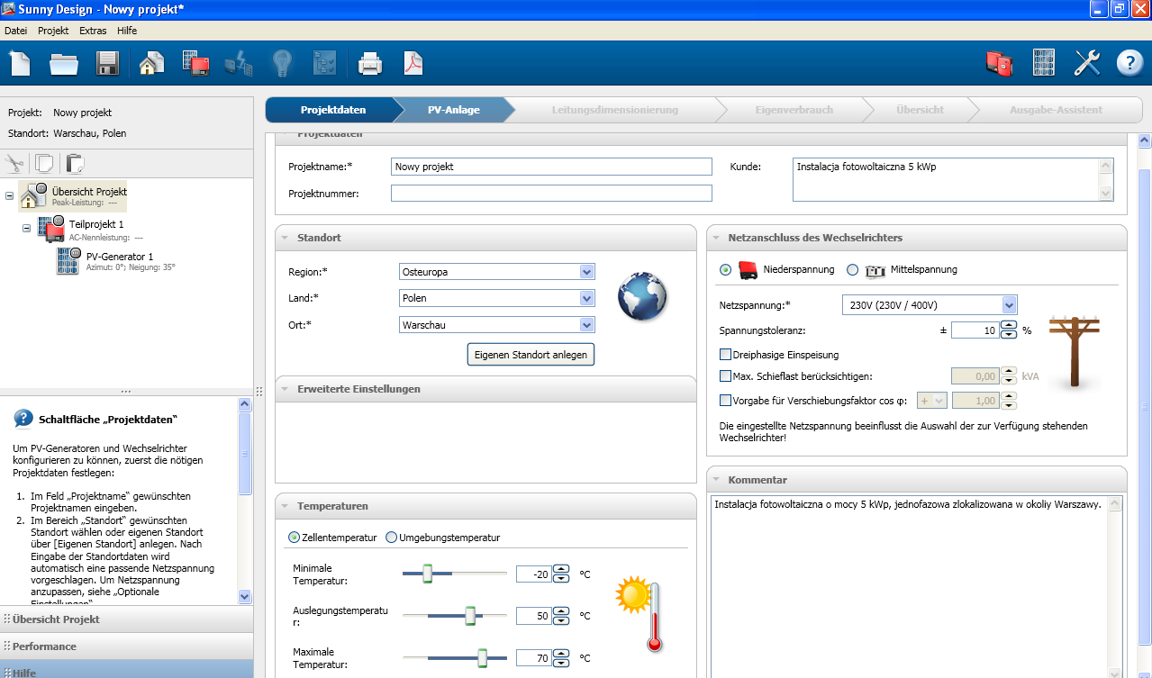Click the Auslegungstemperatur slider handle

point(470,616)
